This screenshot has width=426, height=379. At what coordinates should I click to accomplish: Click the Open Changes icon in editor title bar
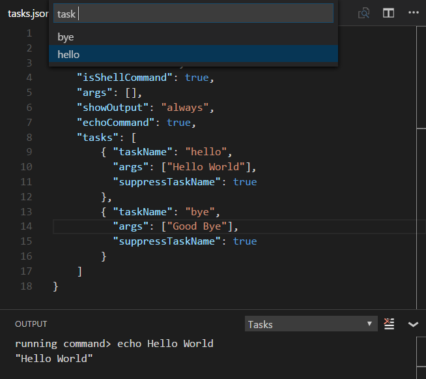tap(364, 13)
